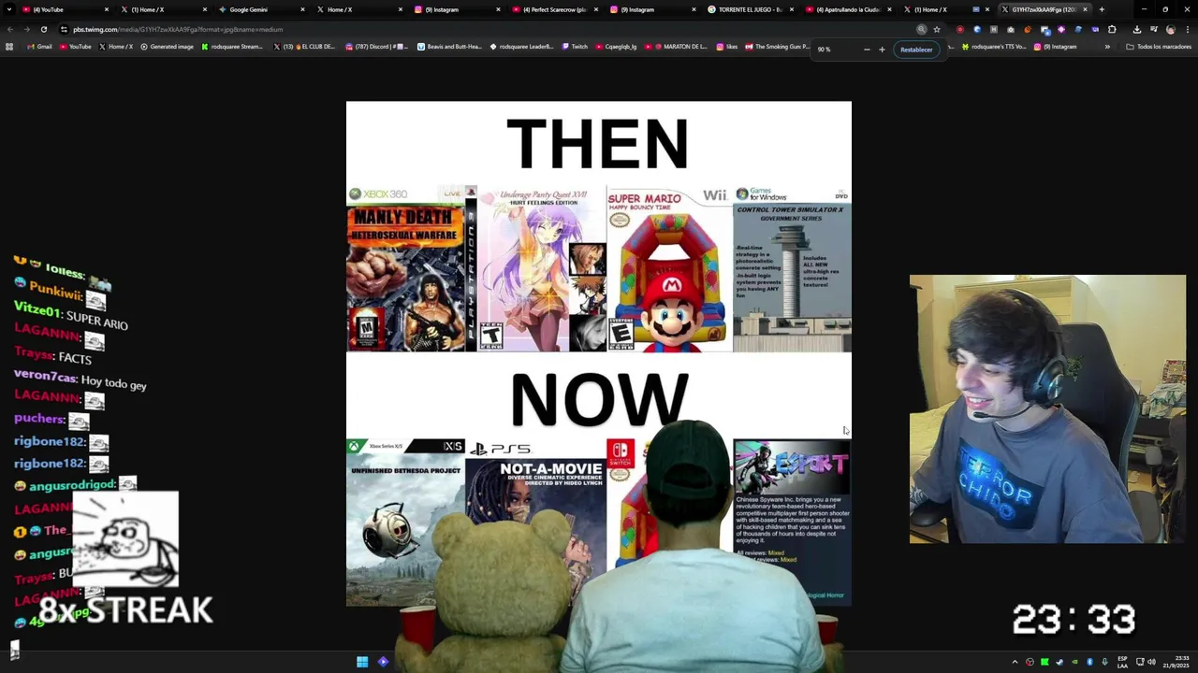
Task: Decrease zoom with the minus button
Action: [867, 50]
